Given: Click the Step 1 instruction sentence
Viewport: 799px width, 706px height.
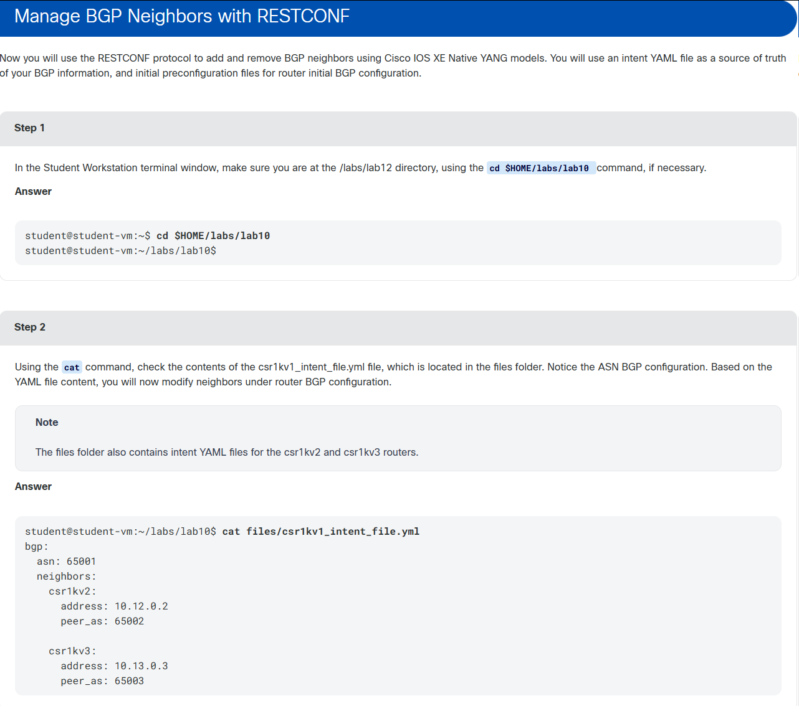Looking at the screenshot, I should pyautogui.click(x=360, y=168).
